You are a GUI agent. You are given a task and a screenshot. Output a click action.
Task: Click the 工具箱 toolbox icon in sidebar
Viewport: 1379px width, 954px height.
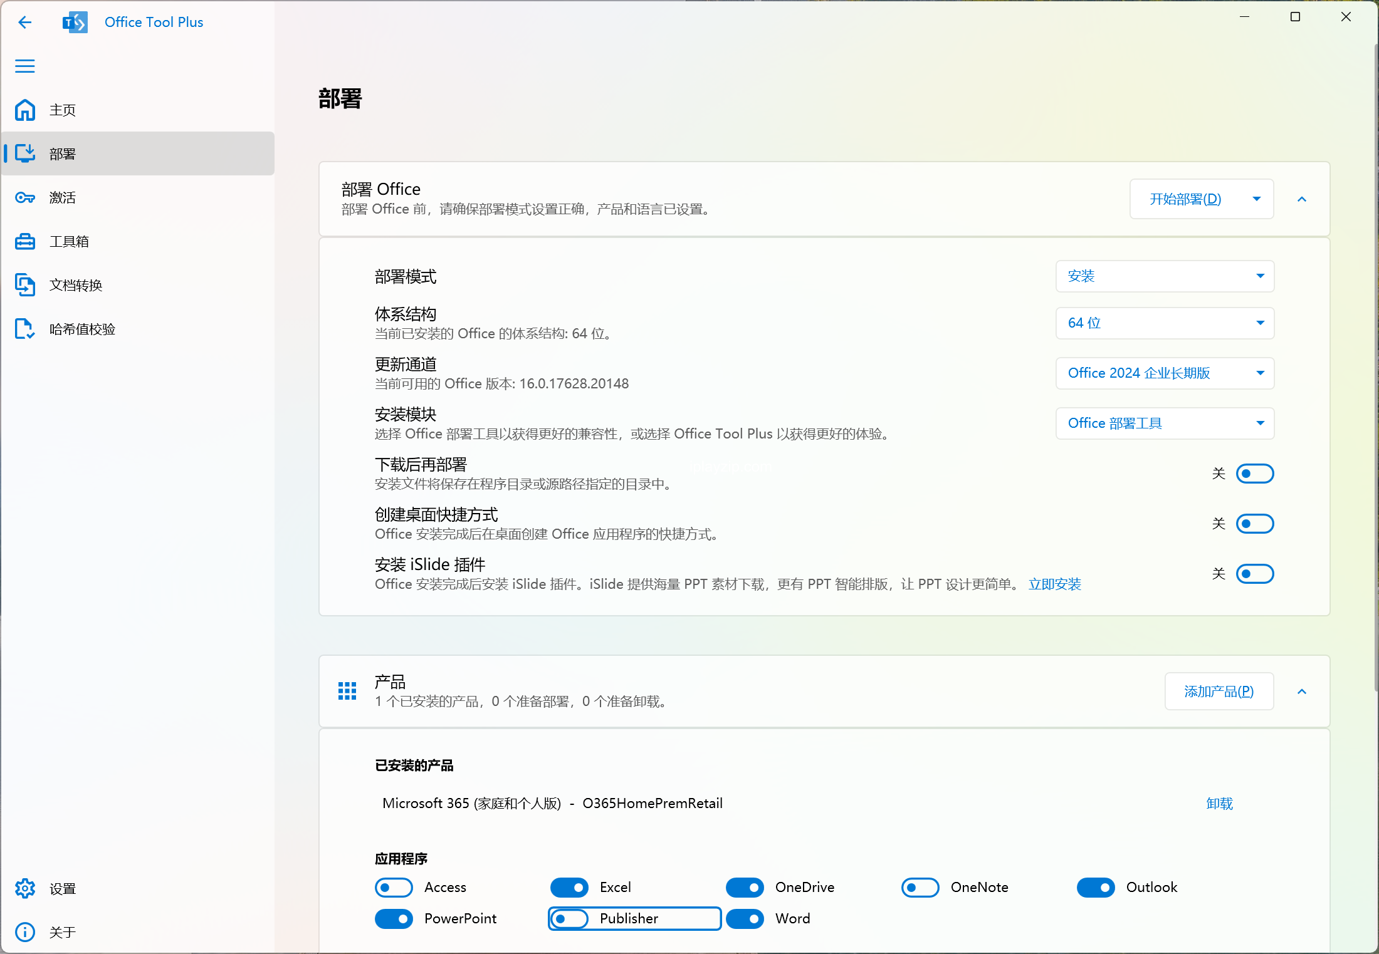(x=26, y=240)
